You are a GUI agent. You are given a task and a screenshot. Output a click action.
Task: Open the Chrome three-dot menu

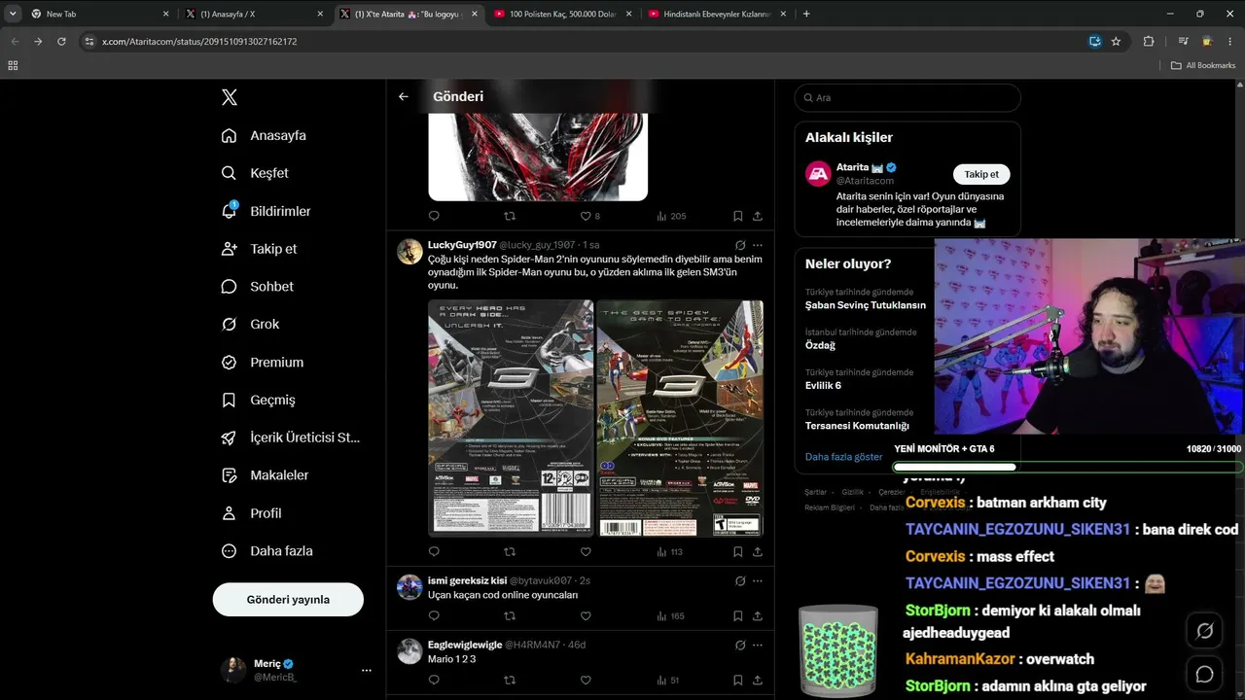click(1230, 41)
